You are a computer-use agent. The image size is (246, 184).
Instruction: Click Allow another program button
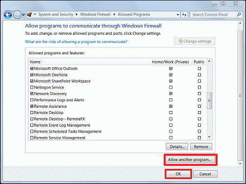[190, 160]
